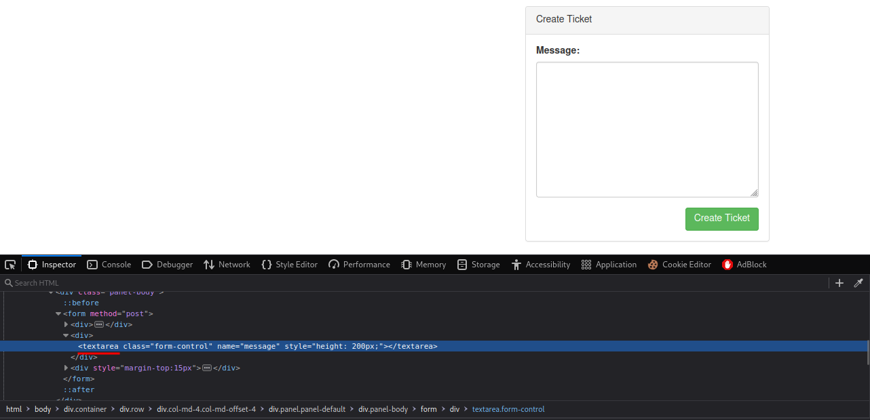Screen dimensions: 870x420
Task: Open the Network tab
Action: coord(227,265)
